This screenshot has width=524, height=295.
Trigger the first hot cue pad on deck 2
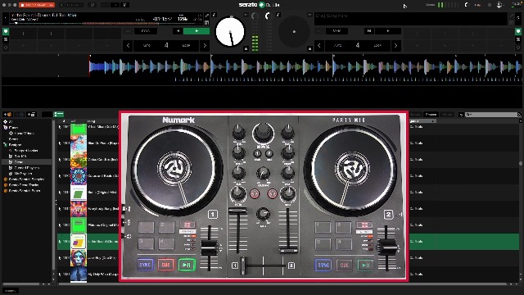pyautogui.click(x=417, y=34)
